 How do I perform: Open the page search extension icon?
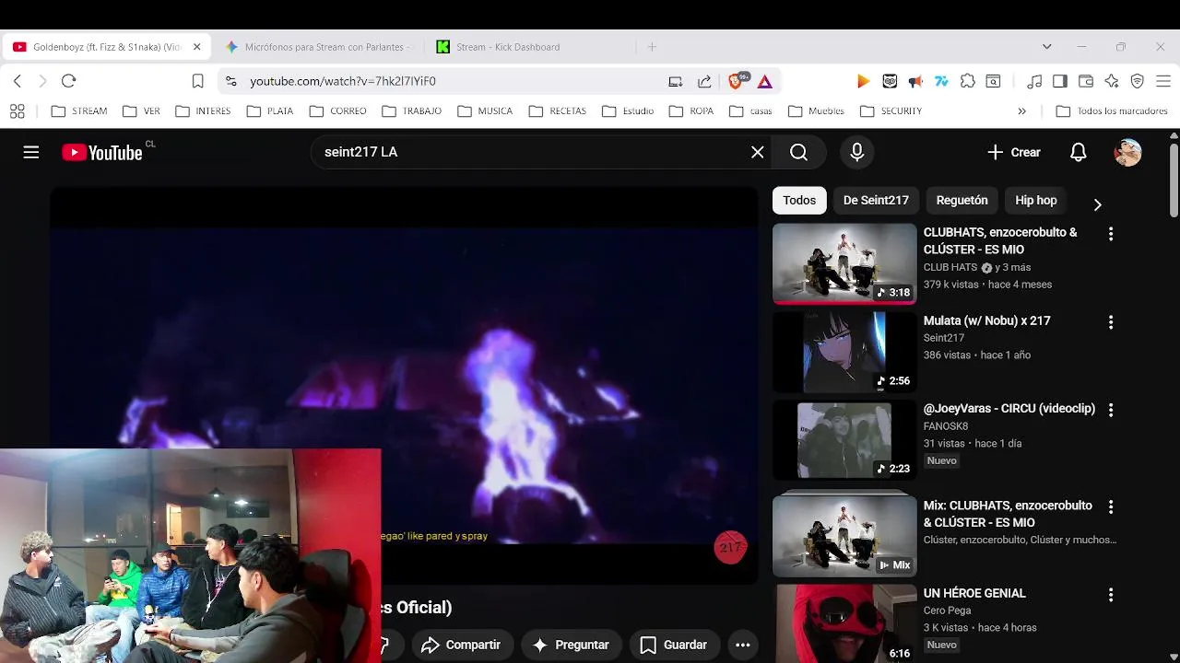point(994,81)
